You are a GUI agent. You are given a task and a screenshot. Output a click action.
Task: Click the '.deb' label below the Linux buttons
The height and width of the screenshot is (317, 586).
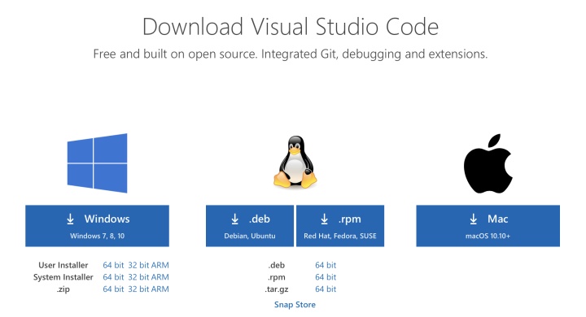(277, 265)
